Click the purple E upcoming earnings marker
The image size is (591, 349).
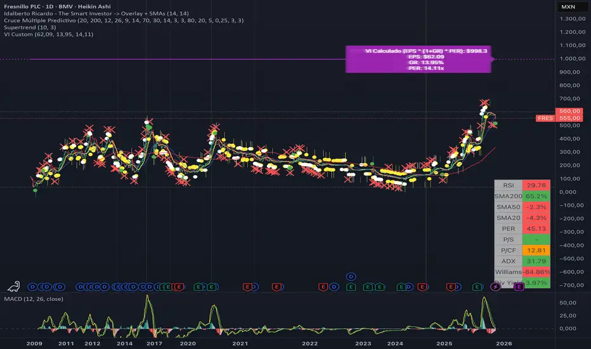(519, 287)
